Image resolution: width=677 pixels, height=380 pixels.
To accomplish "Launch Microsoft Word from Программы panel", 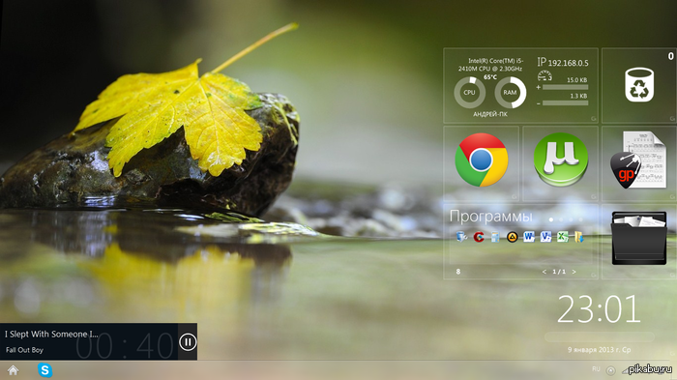I will point(528,237).
